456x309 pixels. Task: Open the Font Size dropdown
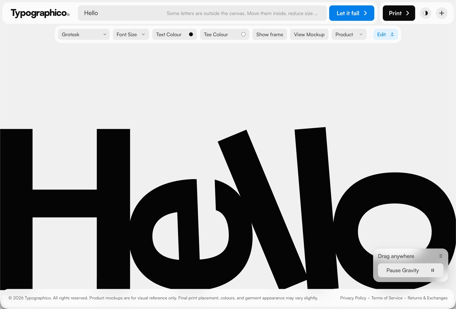tap(131, 34)
